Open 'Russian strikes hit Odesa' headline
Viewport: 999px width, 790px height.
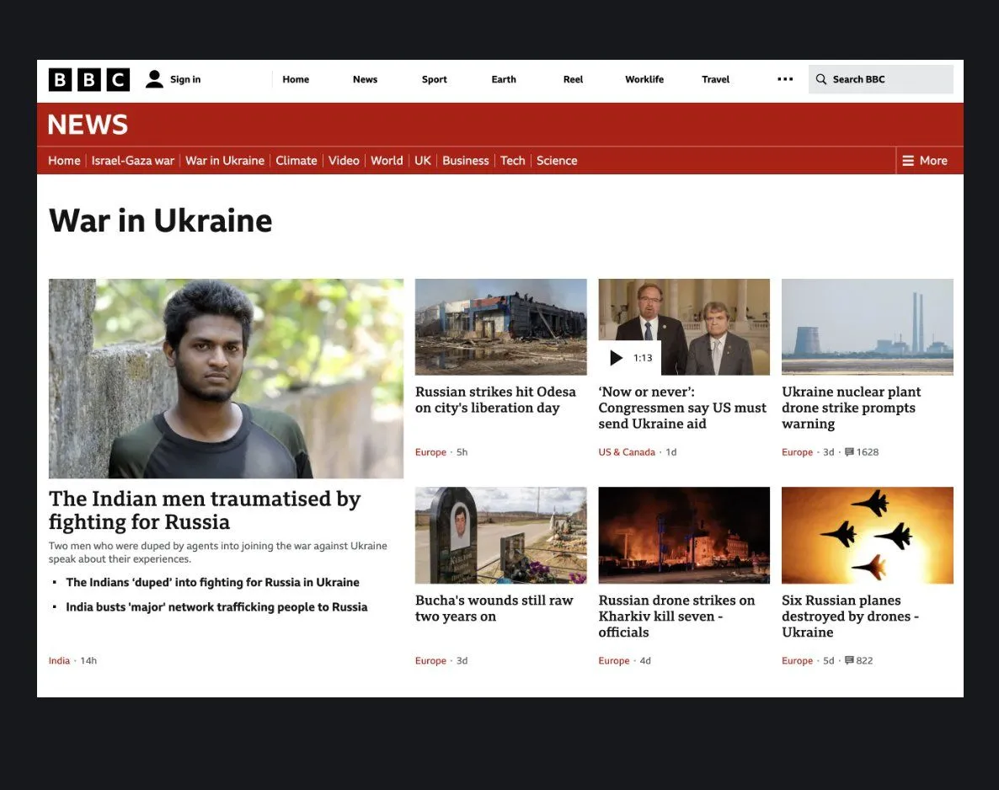click(x=495, y=400)
